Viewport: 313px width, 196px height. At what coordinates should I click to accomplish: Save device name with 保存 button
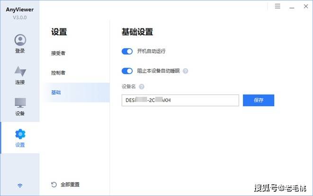259,100
